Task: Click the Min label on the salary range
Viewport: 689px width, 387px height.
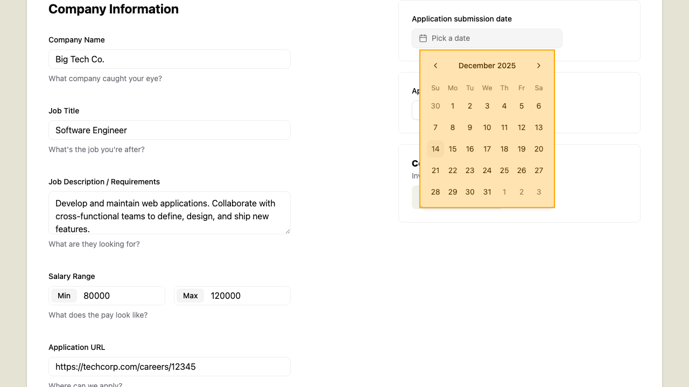Action: pyautogui.click(x=64, y=295)
